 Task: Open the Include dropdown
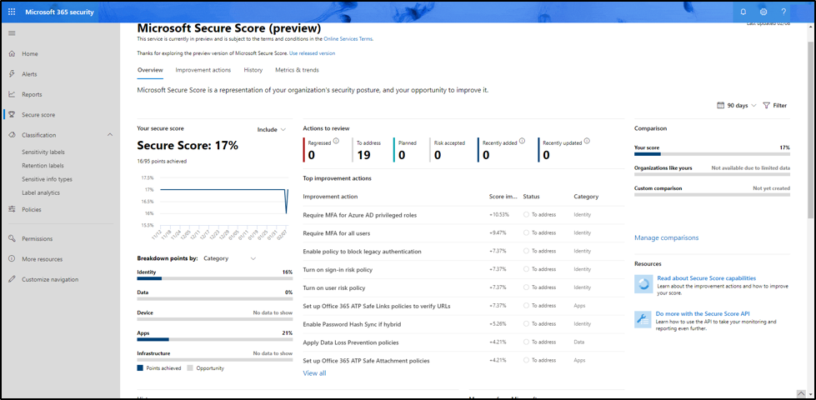click(272, 129)
